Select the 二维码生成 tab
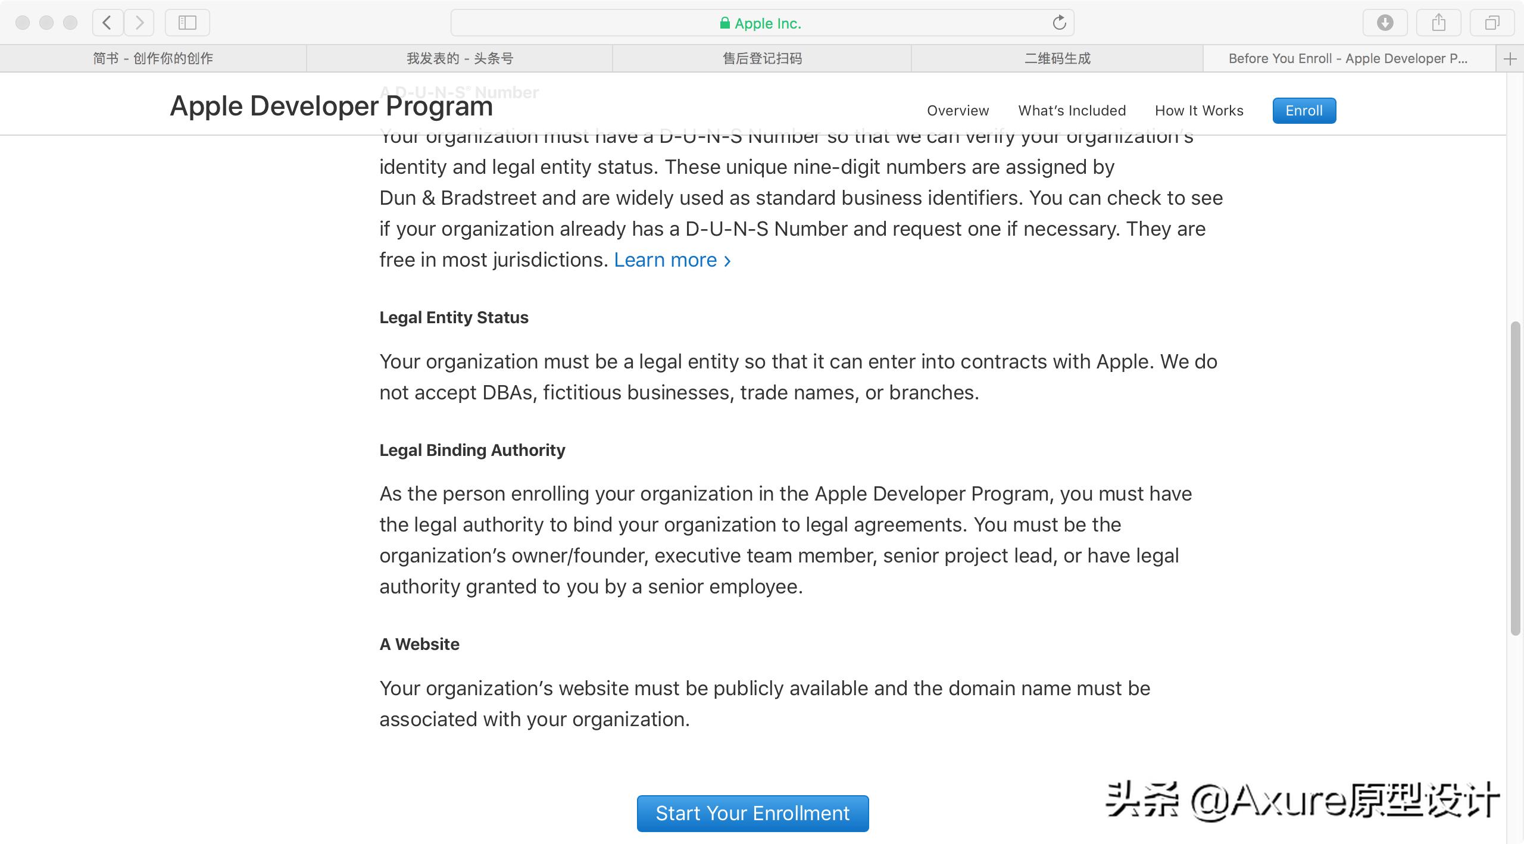This screenshot has width=1524, height=844. 1057,58
